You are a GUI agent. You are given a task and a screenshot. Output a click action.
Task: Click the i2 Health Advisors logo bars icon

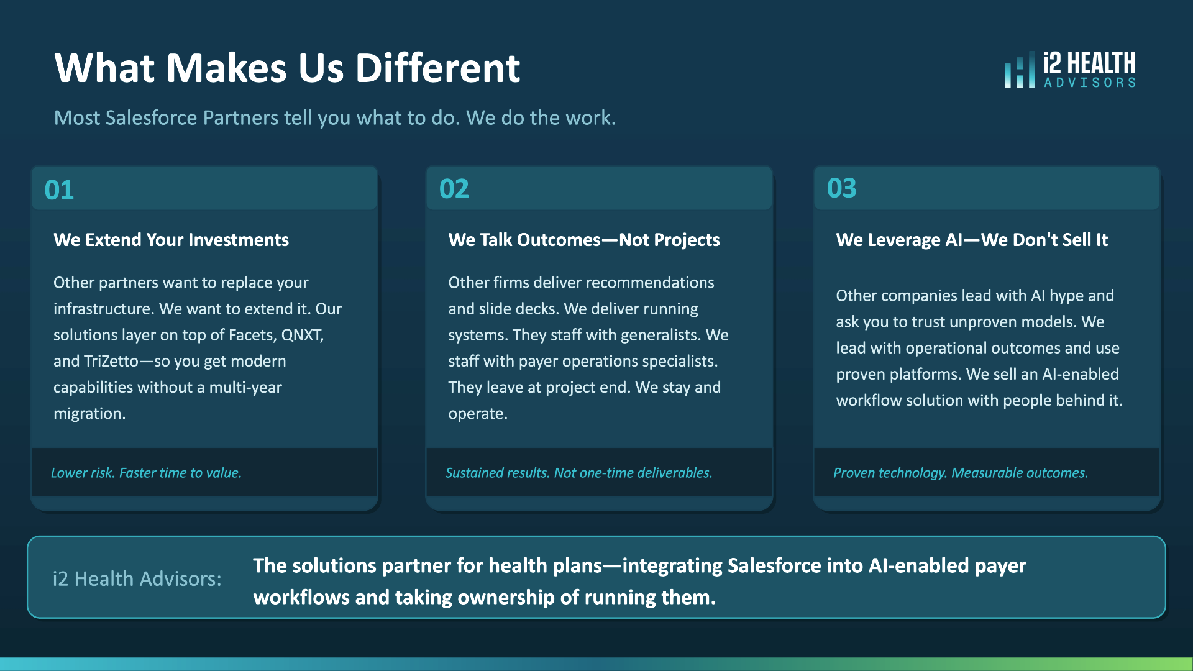(x=1019, y=71)
